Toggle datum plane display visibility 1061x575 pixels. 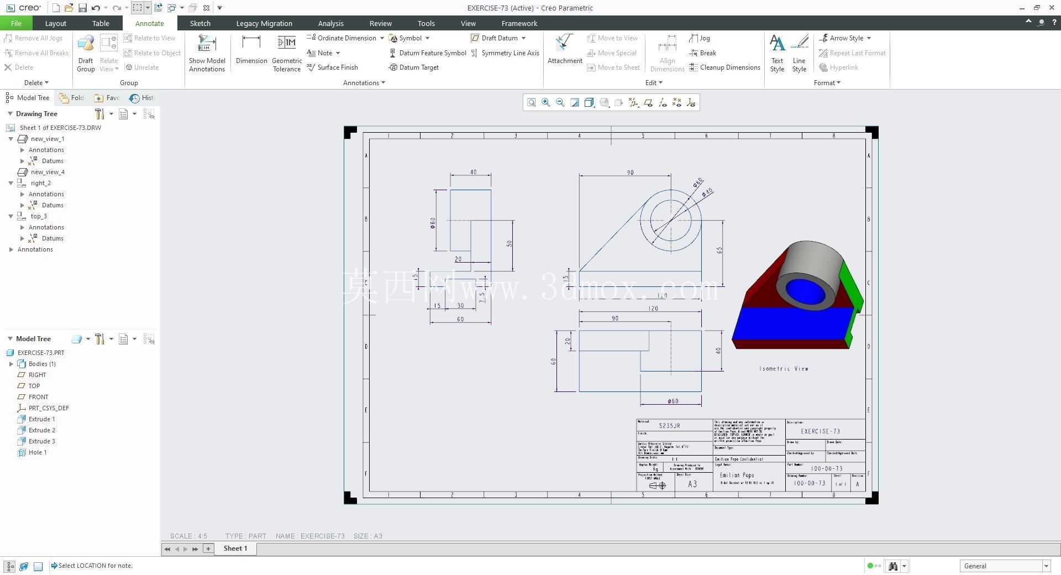(x=648, y=102)
